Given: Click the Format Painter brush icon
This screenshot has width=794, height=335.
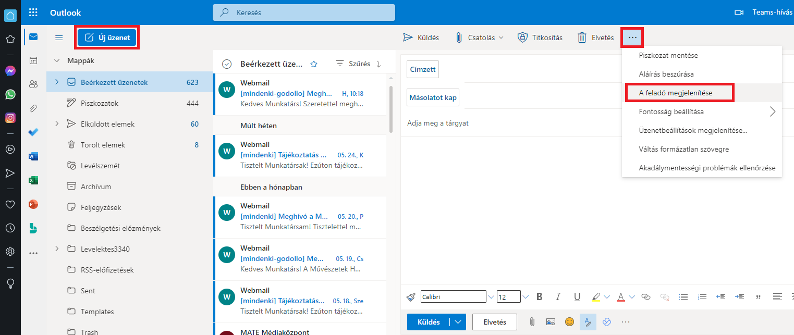Looking at the screenshot, I should pos(411,297).
